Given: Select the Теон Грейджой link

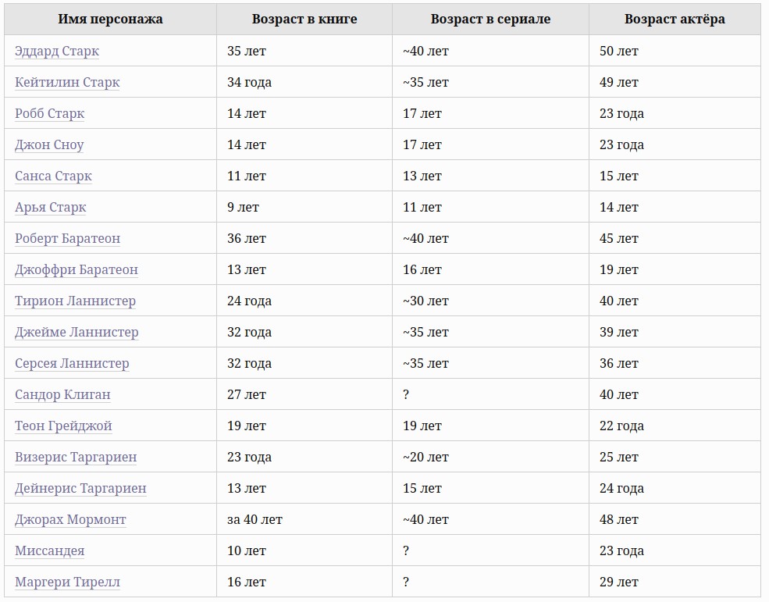Looking at the screenshot, I should [x=63, y=426].
